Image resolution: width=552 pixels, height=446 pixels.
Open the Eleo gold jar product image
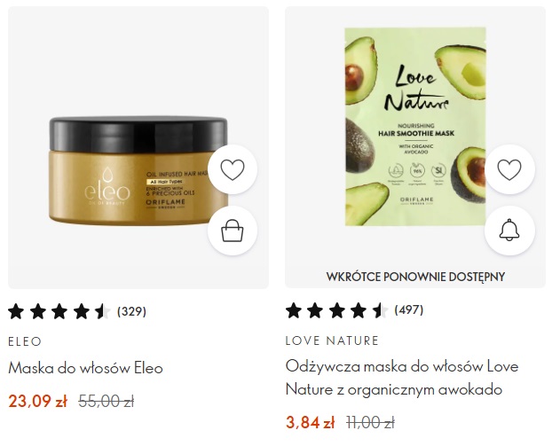coord(138,170)
